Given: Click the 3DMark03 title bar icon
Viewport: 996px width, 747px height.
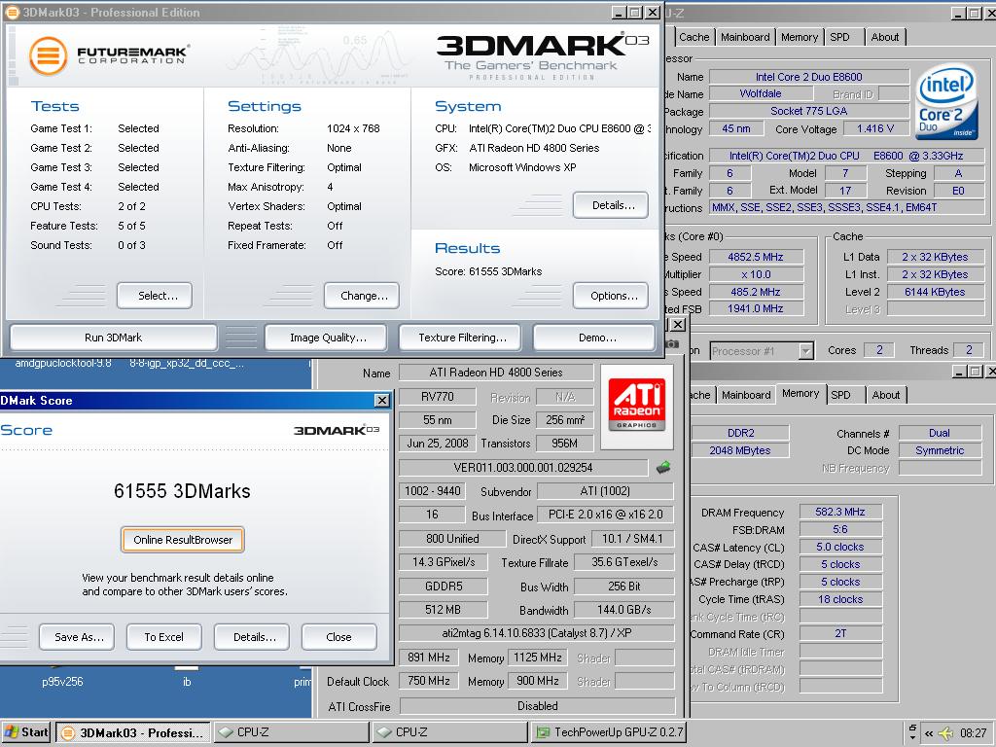Looking at the screenshot, I should point(12,12).
